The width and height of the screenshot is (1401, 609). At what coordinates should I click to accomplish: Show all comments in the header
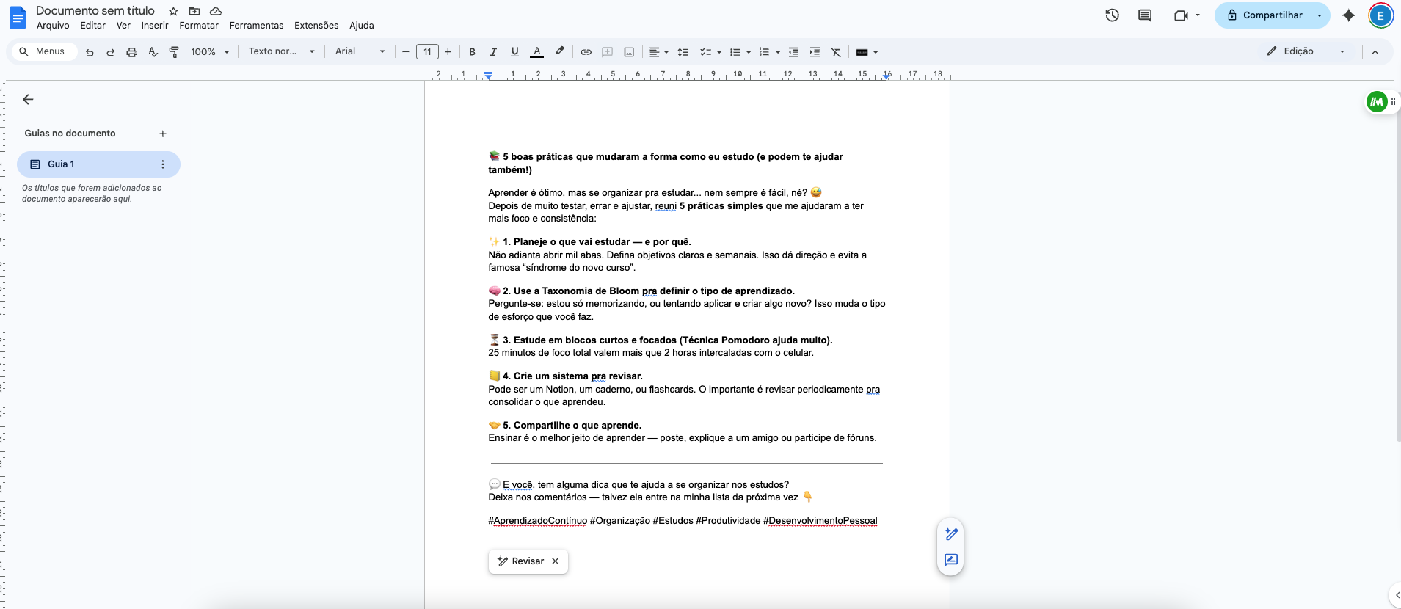[1145, 15]
